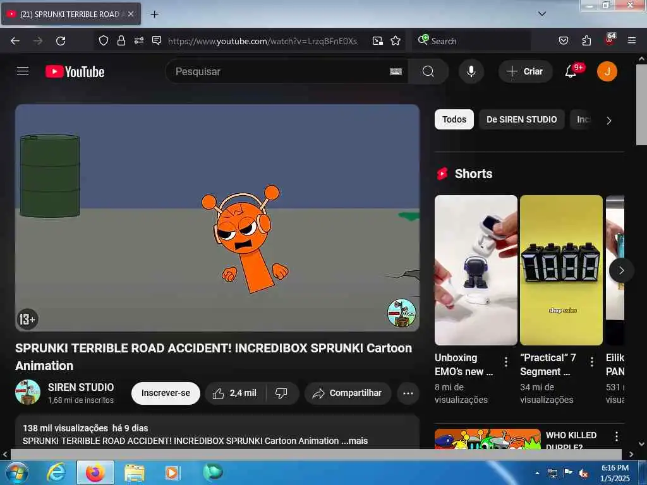This screenshot has height=485, width=647.
Task: Click the 138 mil visualizações text
Action: 65,428
